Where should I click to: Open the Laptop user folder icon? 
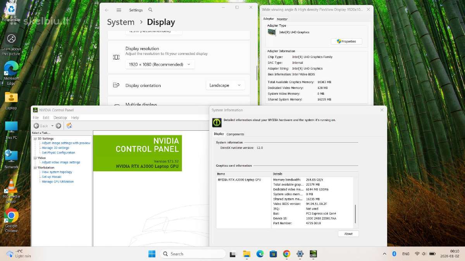(11, 101)
